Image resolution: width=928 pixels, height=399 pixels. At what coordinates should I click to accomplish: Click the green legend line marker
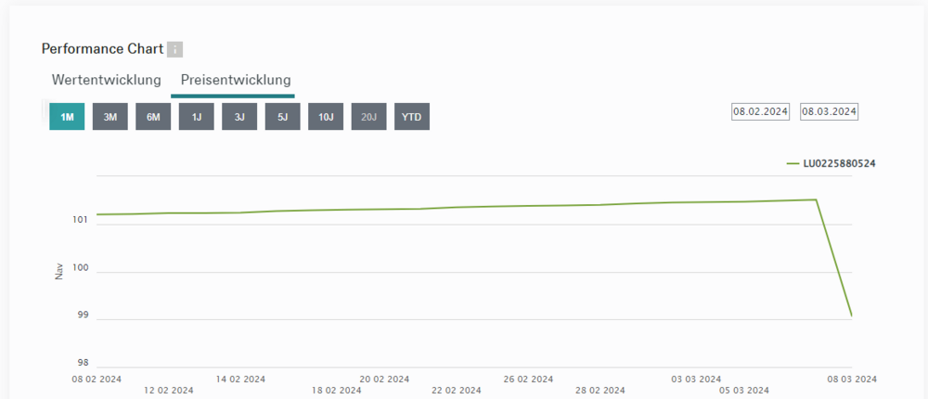pos(793,163)
